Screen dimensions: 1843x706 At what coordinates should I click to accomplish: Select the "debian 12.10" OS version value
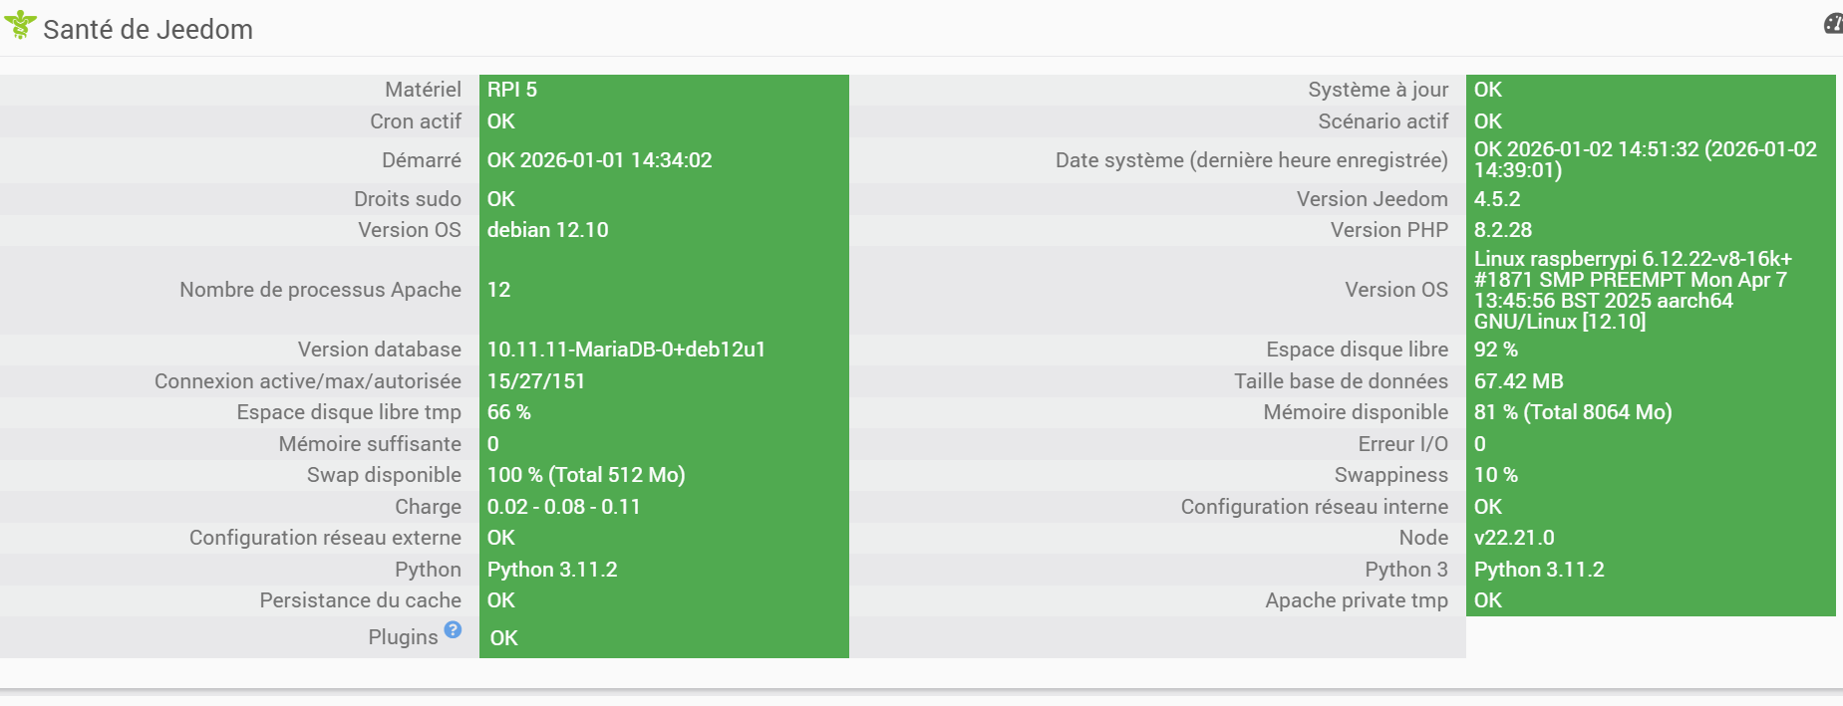547,230
